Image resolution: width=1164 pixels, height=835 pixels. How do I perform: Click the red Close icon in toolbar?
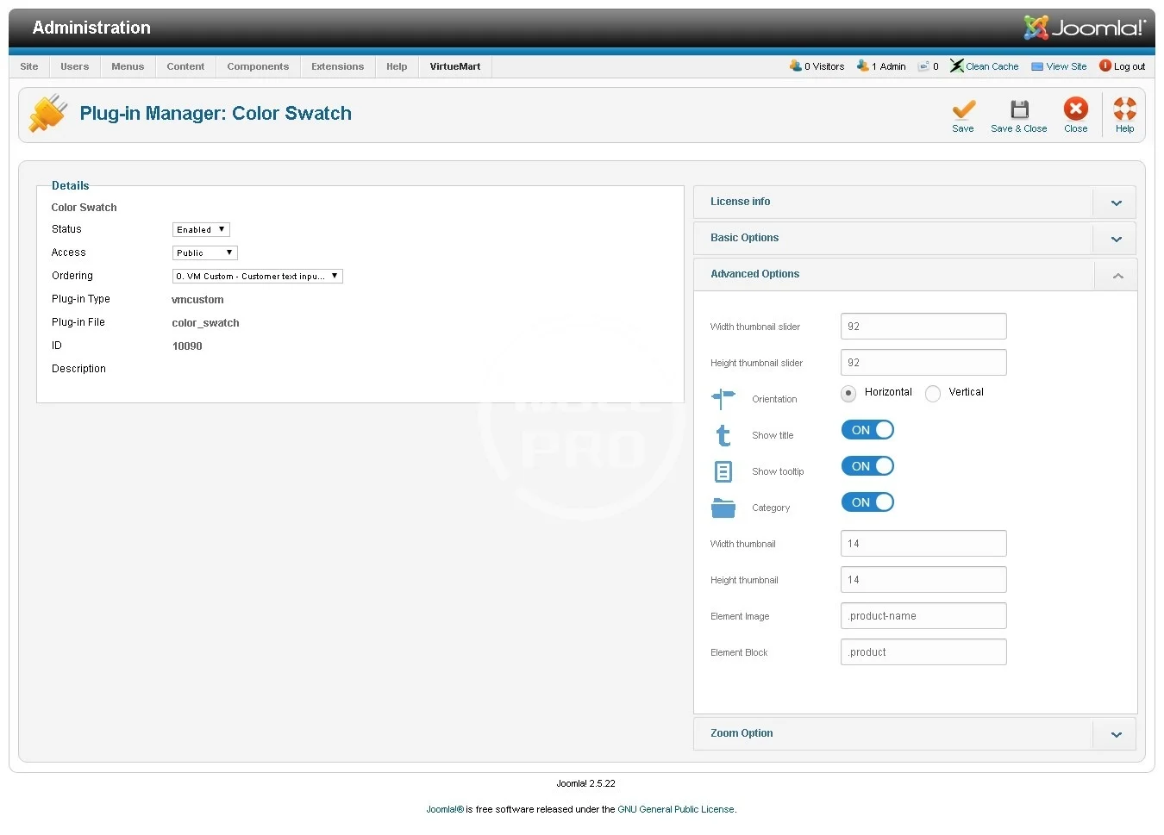point(1075,109)
